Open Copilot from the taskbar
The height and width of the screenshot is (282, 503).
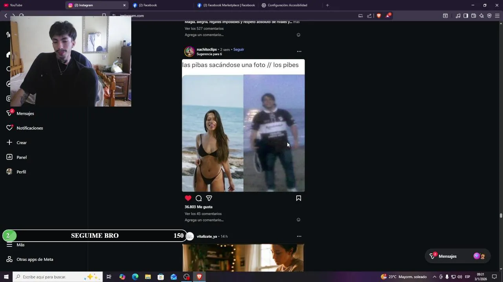122,277
